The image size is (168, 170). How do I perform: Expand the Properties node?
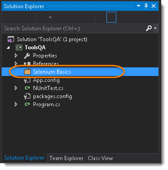click(16, 56)
